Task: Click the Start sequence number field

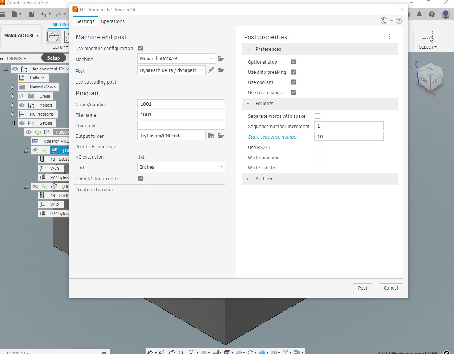Action: pos(349,136)
